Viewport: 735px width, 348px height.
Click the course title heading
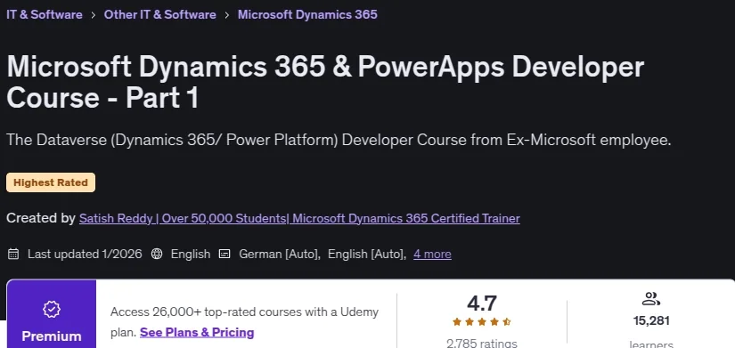point(325,83)
